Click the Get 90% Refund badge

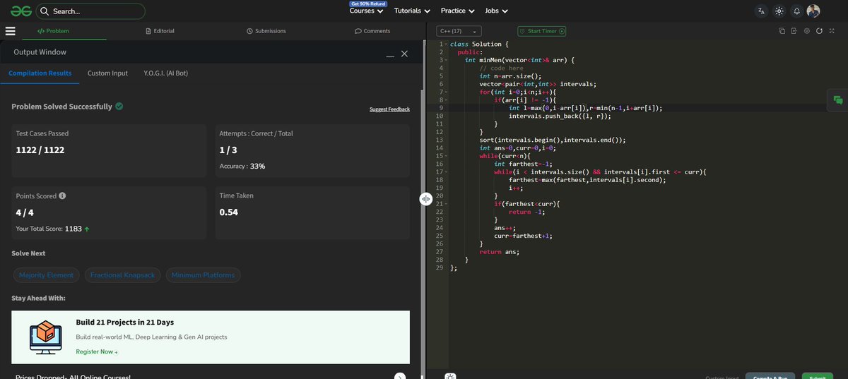tap(367, 4)
